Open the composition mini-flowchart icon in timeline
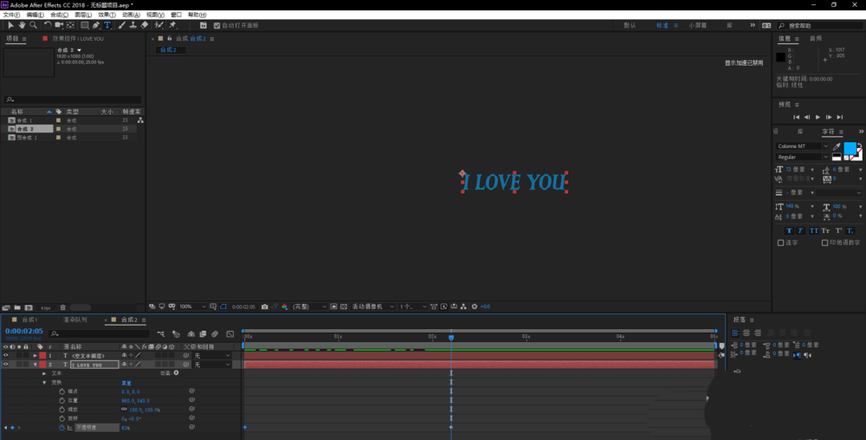The width and height of the screenshot is (866, 440). (161, 334)
